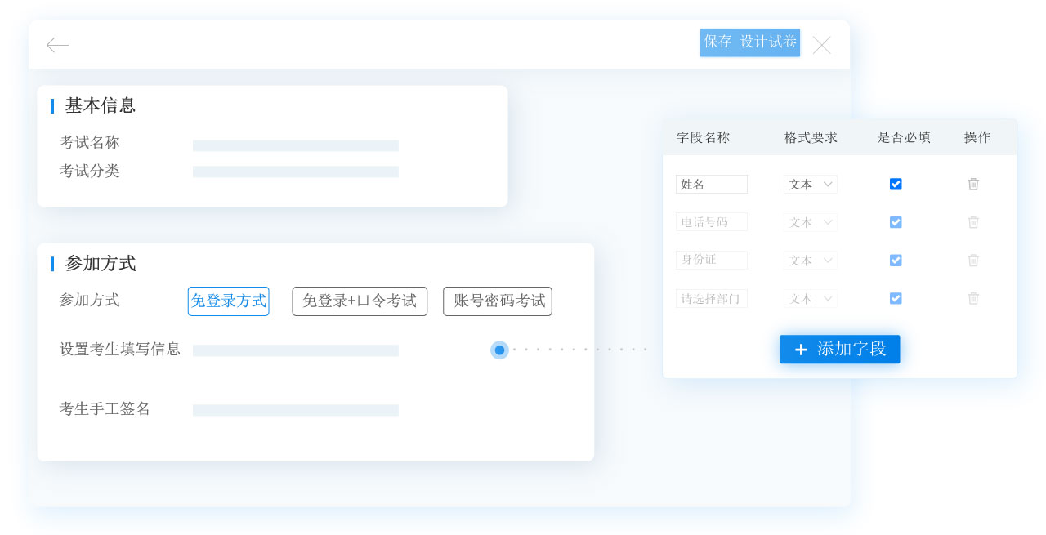Delete the 姓名 field row

(973, 185)
